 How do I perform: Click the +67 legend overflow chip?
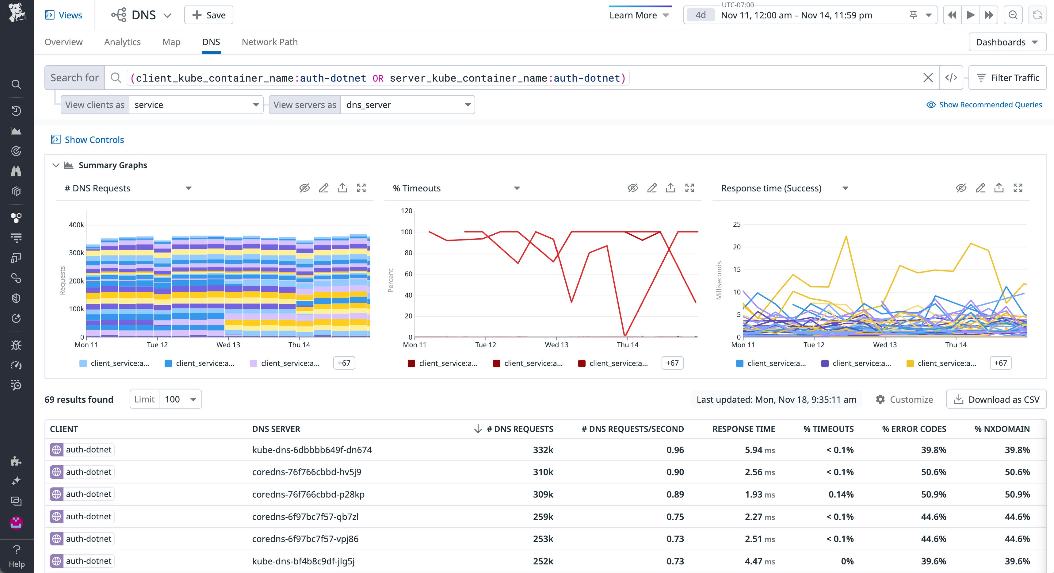[344, 363]
